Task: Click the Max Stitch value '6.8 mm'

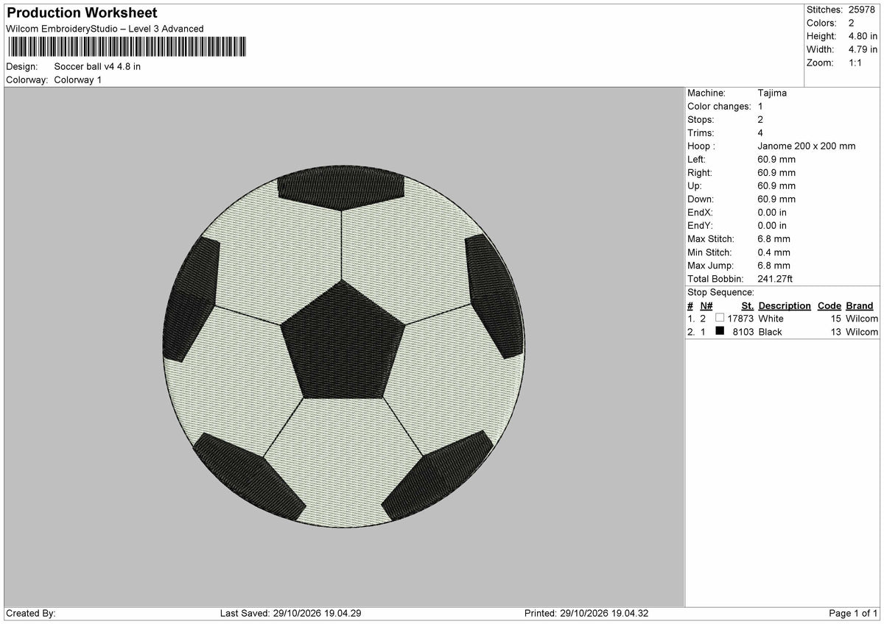Action: click(774, 238)
